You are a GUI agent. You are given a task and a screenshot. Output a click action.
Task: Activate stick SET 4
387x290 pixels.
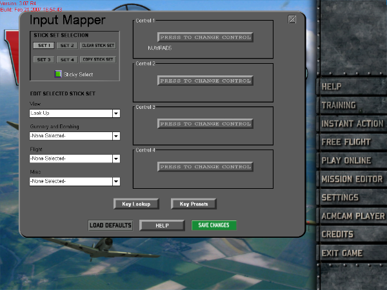coord(67,59)
